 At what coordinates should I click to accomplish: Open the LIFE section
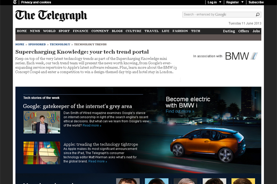165,31
